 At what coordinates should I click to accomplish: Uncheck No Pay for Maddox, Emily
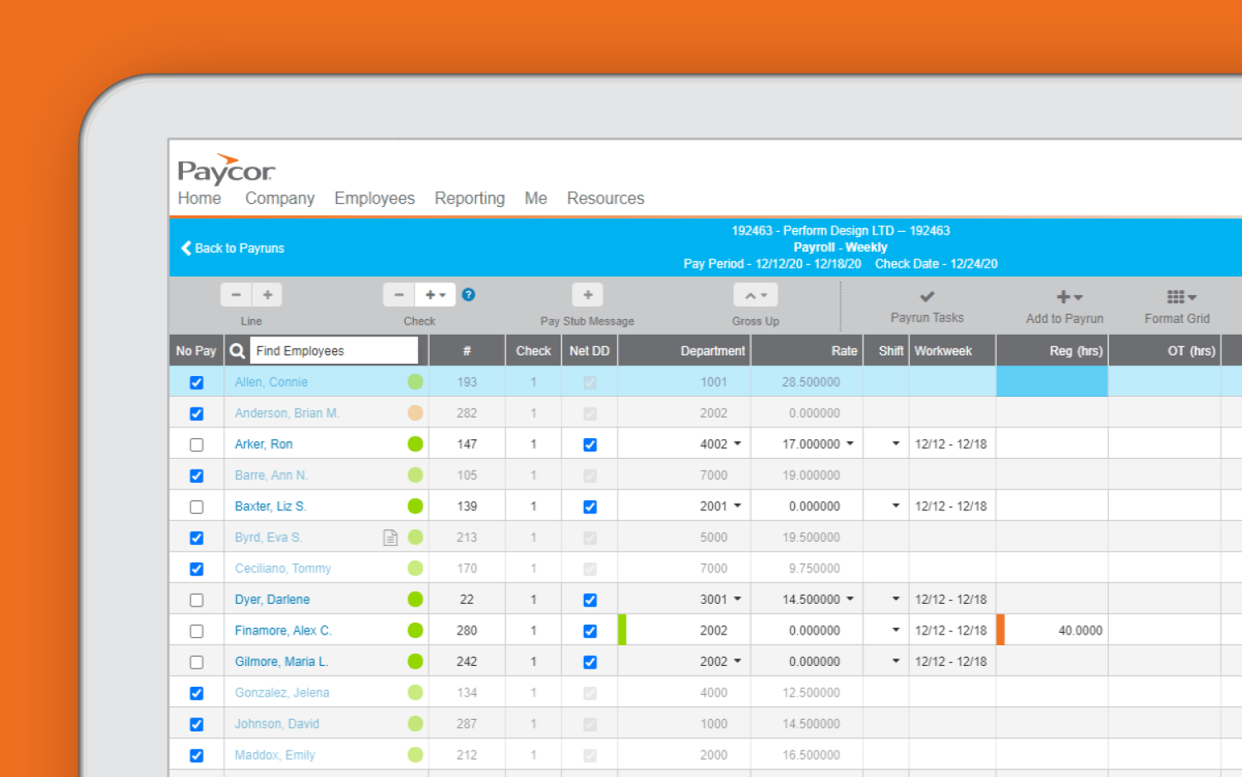point(196,755)
